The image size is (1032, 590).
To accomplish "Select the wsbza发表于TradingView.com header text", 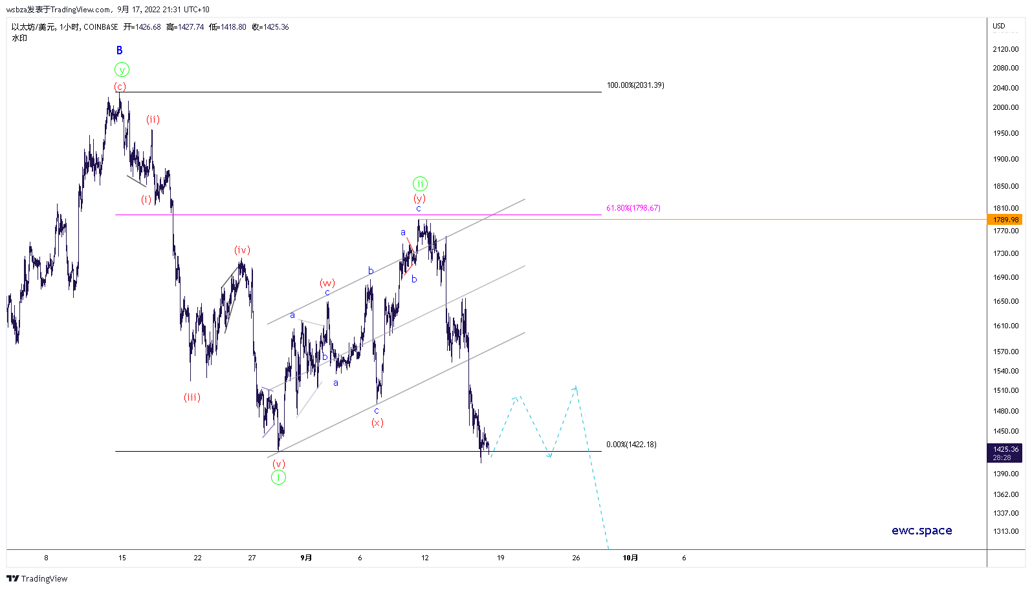I will [58, 10].
